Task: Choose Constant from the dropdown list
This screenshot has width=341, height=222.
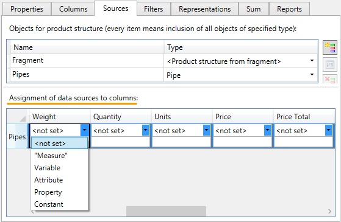Action: [59, 204]
